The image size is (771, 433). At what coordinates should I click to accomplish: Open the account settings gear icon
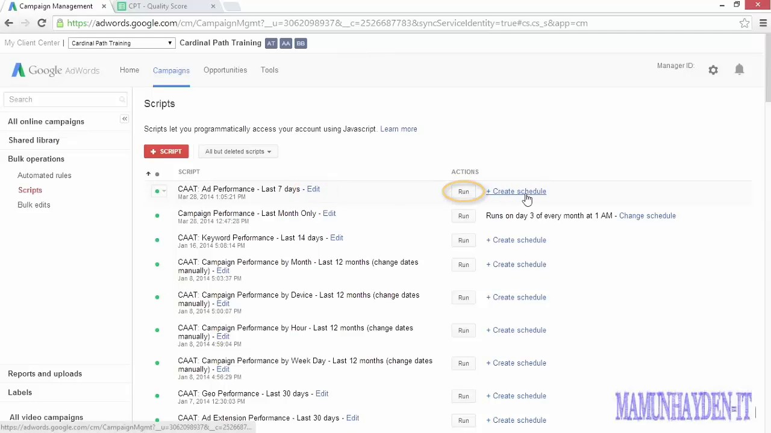pos(713,70)
